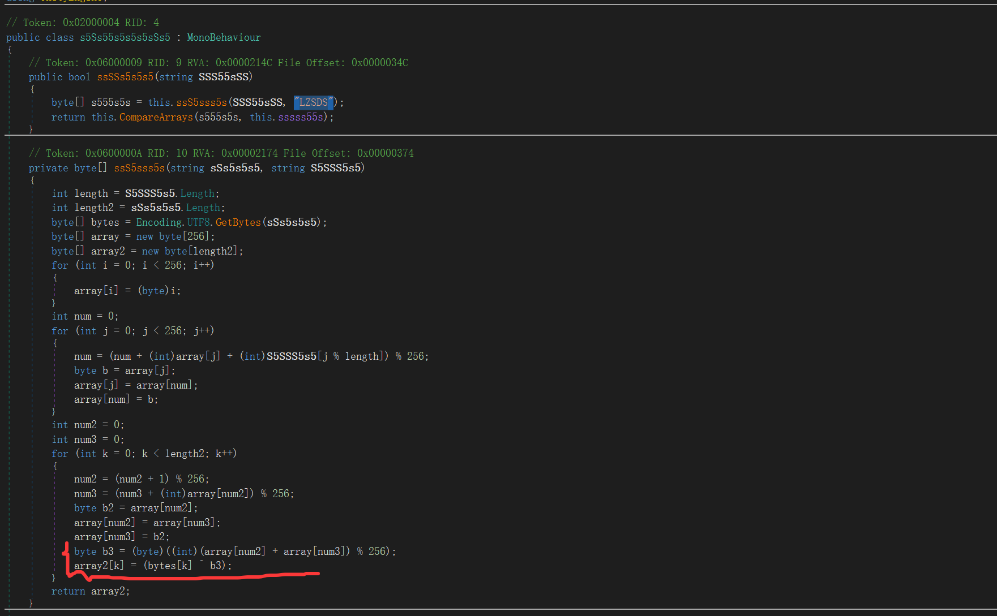Click parameter S5SSS5s5 in ssS5sss5s signature
Screen dimensions: 997x616
(x=336, y=168)
